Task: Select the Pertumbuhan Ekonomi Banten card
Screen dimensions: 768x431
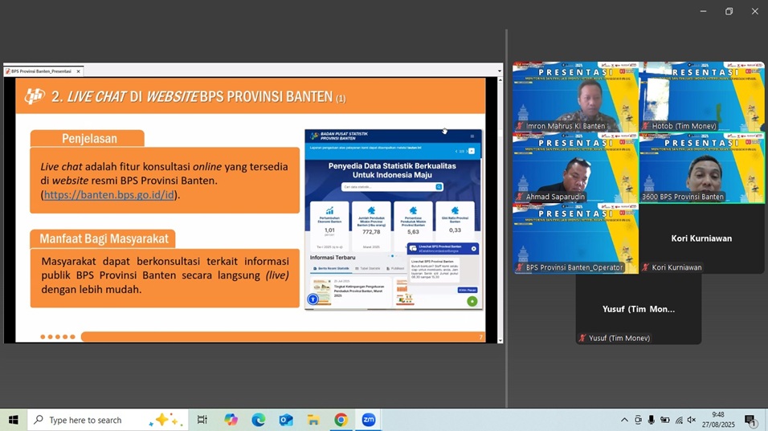Action: click(329, 226)
